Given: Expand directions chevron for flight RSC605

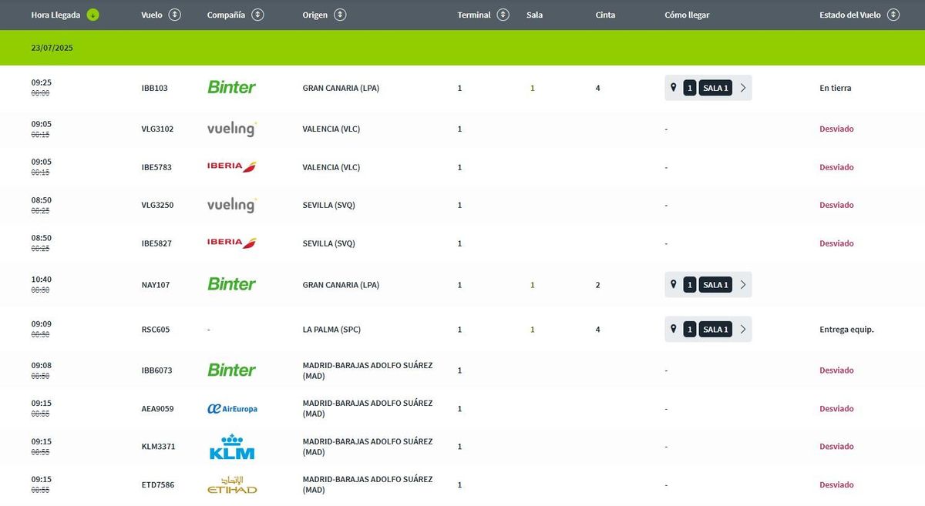Looking at the screenshot, I should [743, 330].
